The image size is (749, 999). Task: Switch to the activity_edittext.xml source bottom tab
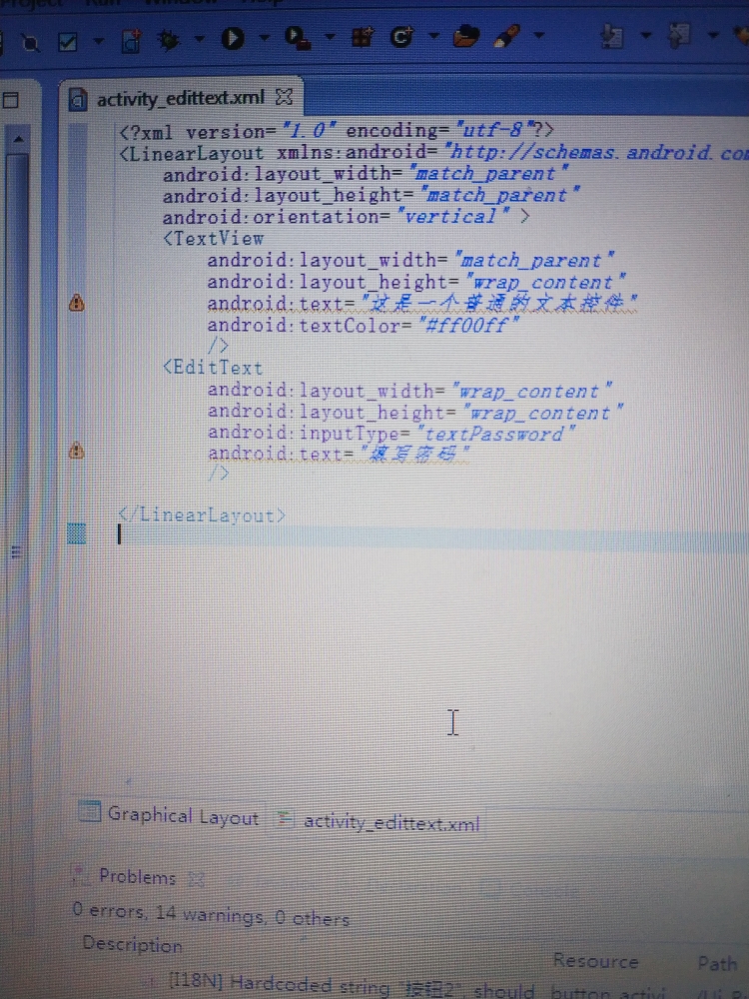click(x=378, y=822)
